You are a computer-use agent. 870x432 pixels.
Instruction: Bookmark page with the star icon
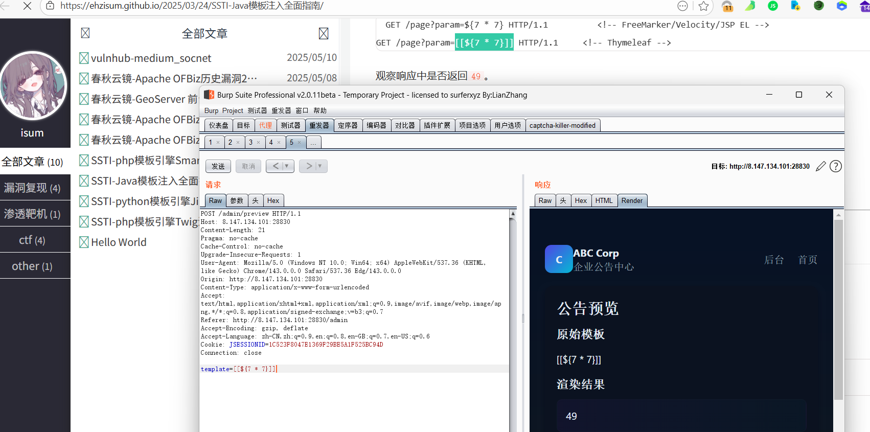click(x=704, y=6)
